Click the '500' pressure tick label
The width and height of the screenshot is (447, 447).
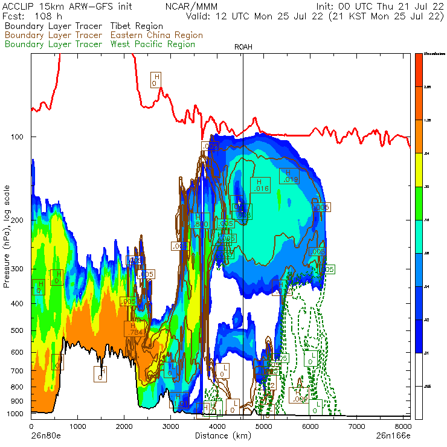(17, 330)
